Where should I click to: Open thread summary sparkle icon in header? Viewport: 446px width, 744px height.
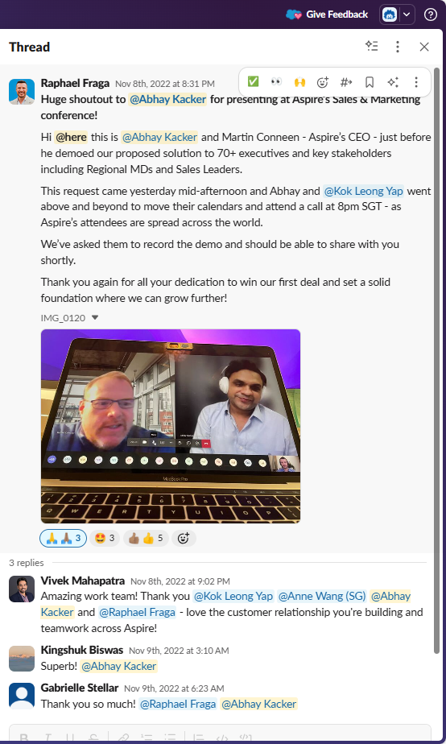371,46
